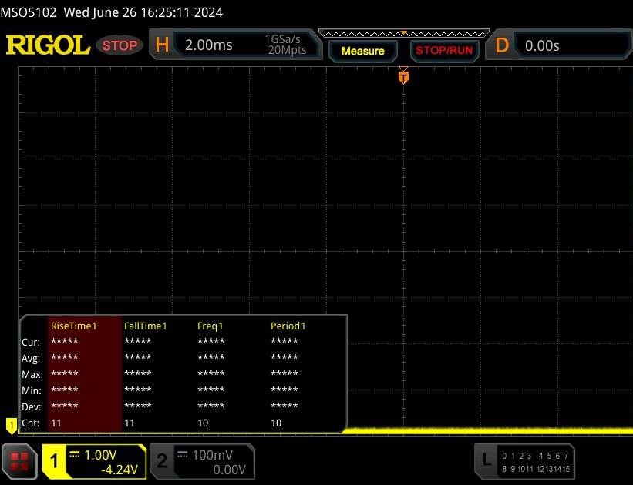Select the channel 1 ground level marker

point(11,423)
